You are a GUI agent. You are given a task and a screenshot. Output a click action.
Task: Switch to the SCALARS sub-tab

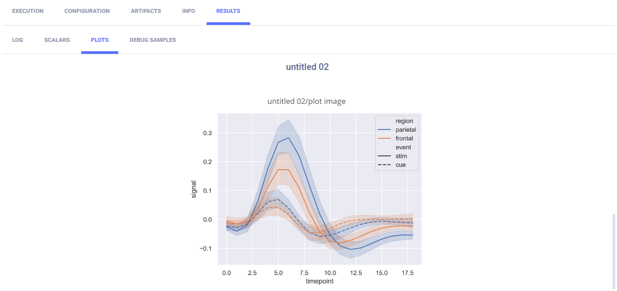click(x=57, y=40)
